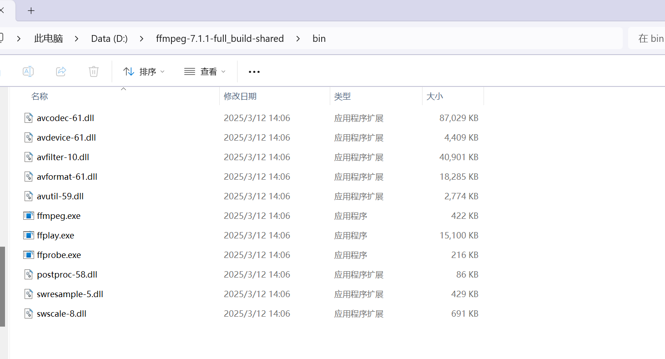Screen dimensions: 665x359
Task: Click the ffmpeg.exe application icon
Action: pos(29,216)
